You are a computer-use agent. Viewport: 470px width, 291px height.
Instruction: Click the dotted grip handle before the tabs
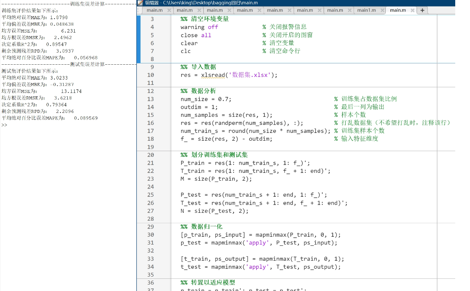coord(138,10)
